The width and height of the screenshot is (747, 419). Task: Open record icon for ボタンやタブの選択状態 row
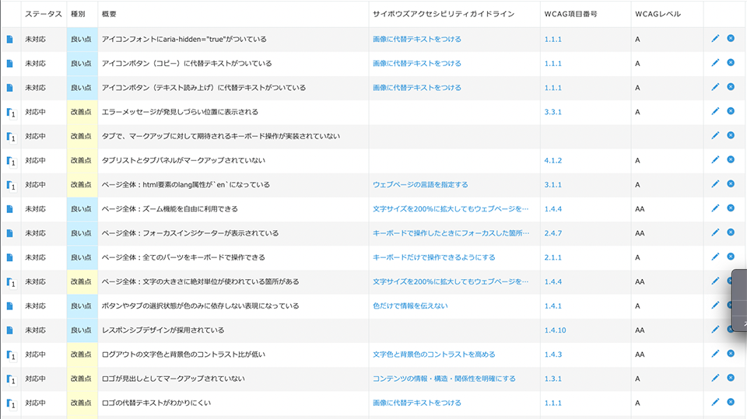(9, 306)
